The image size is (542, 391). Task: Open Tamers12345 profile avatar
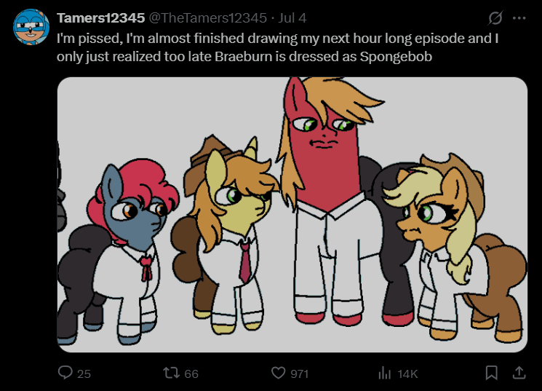click(x=31, y=27)
